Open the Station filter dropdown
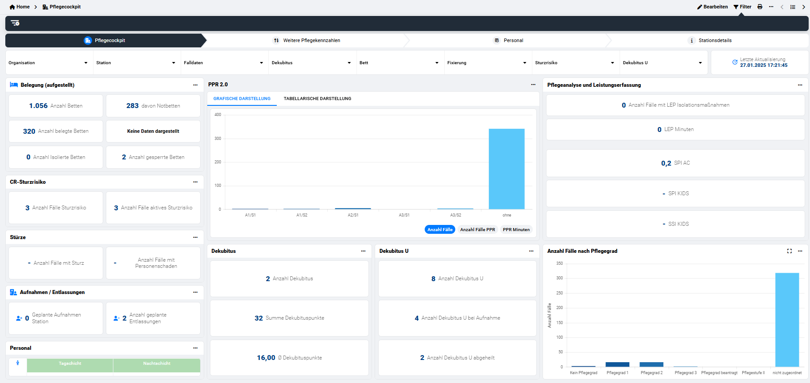The width and height of the screenshot is (810, 383). tap(136, 63)
